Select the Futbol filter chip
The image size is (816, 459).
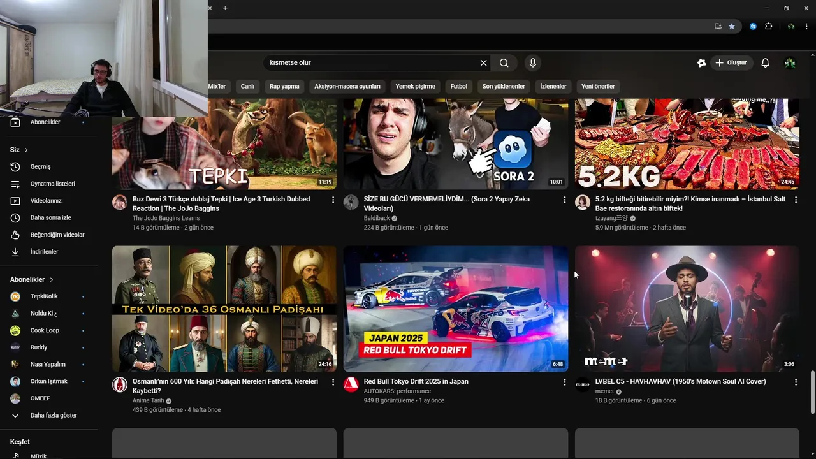coord(459,86)
